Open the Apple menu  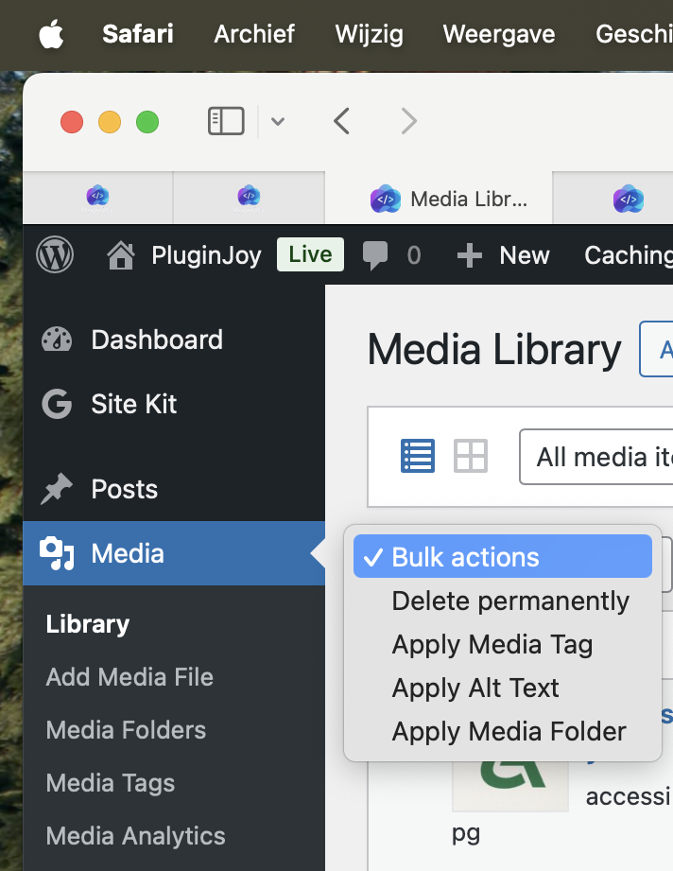tap(51, 35)
